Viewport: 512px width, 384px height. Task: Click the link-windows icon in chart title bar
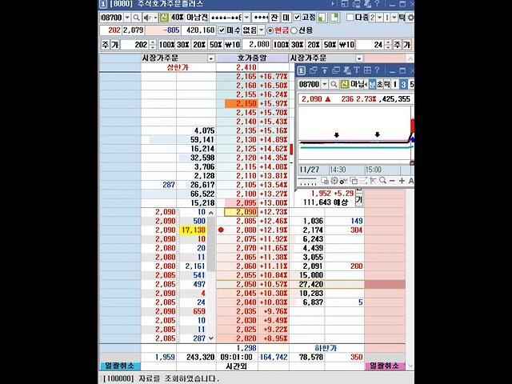[314, 70]
